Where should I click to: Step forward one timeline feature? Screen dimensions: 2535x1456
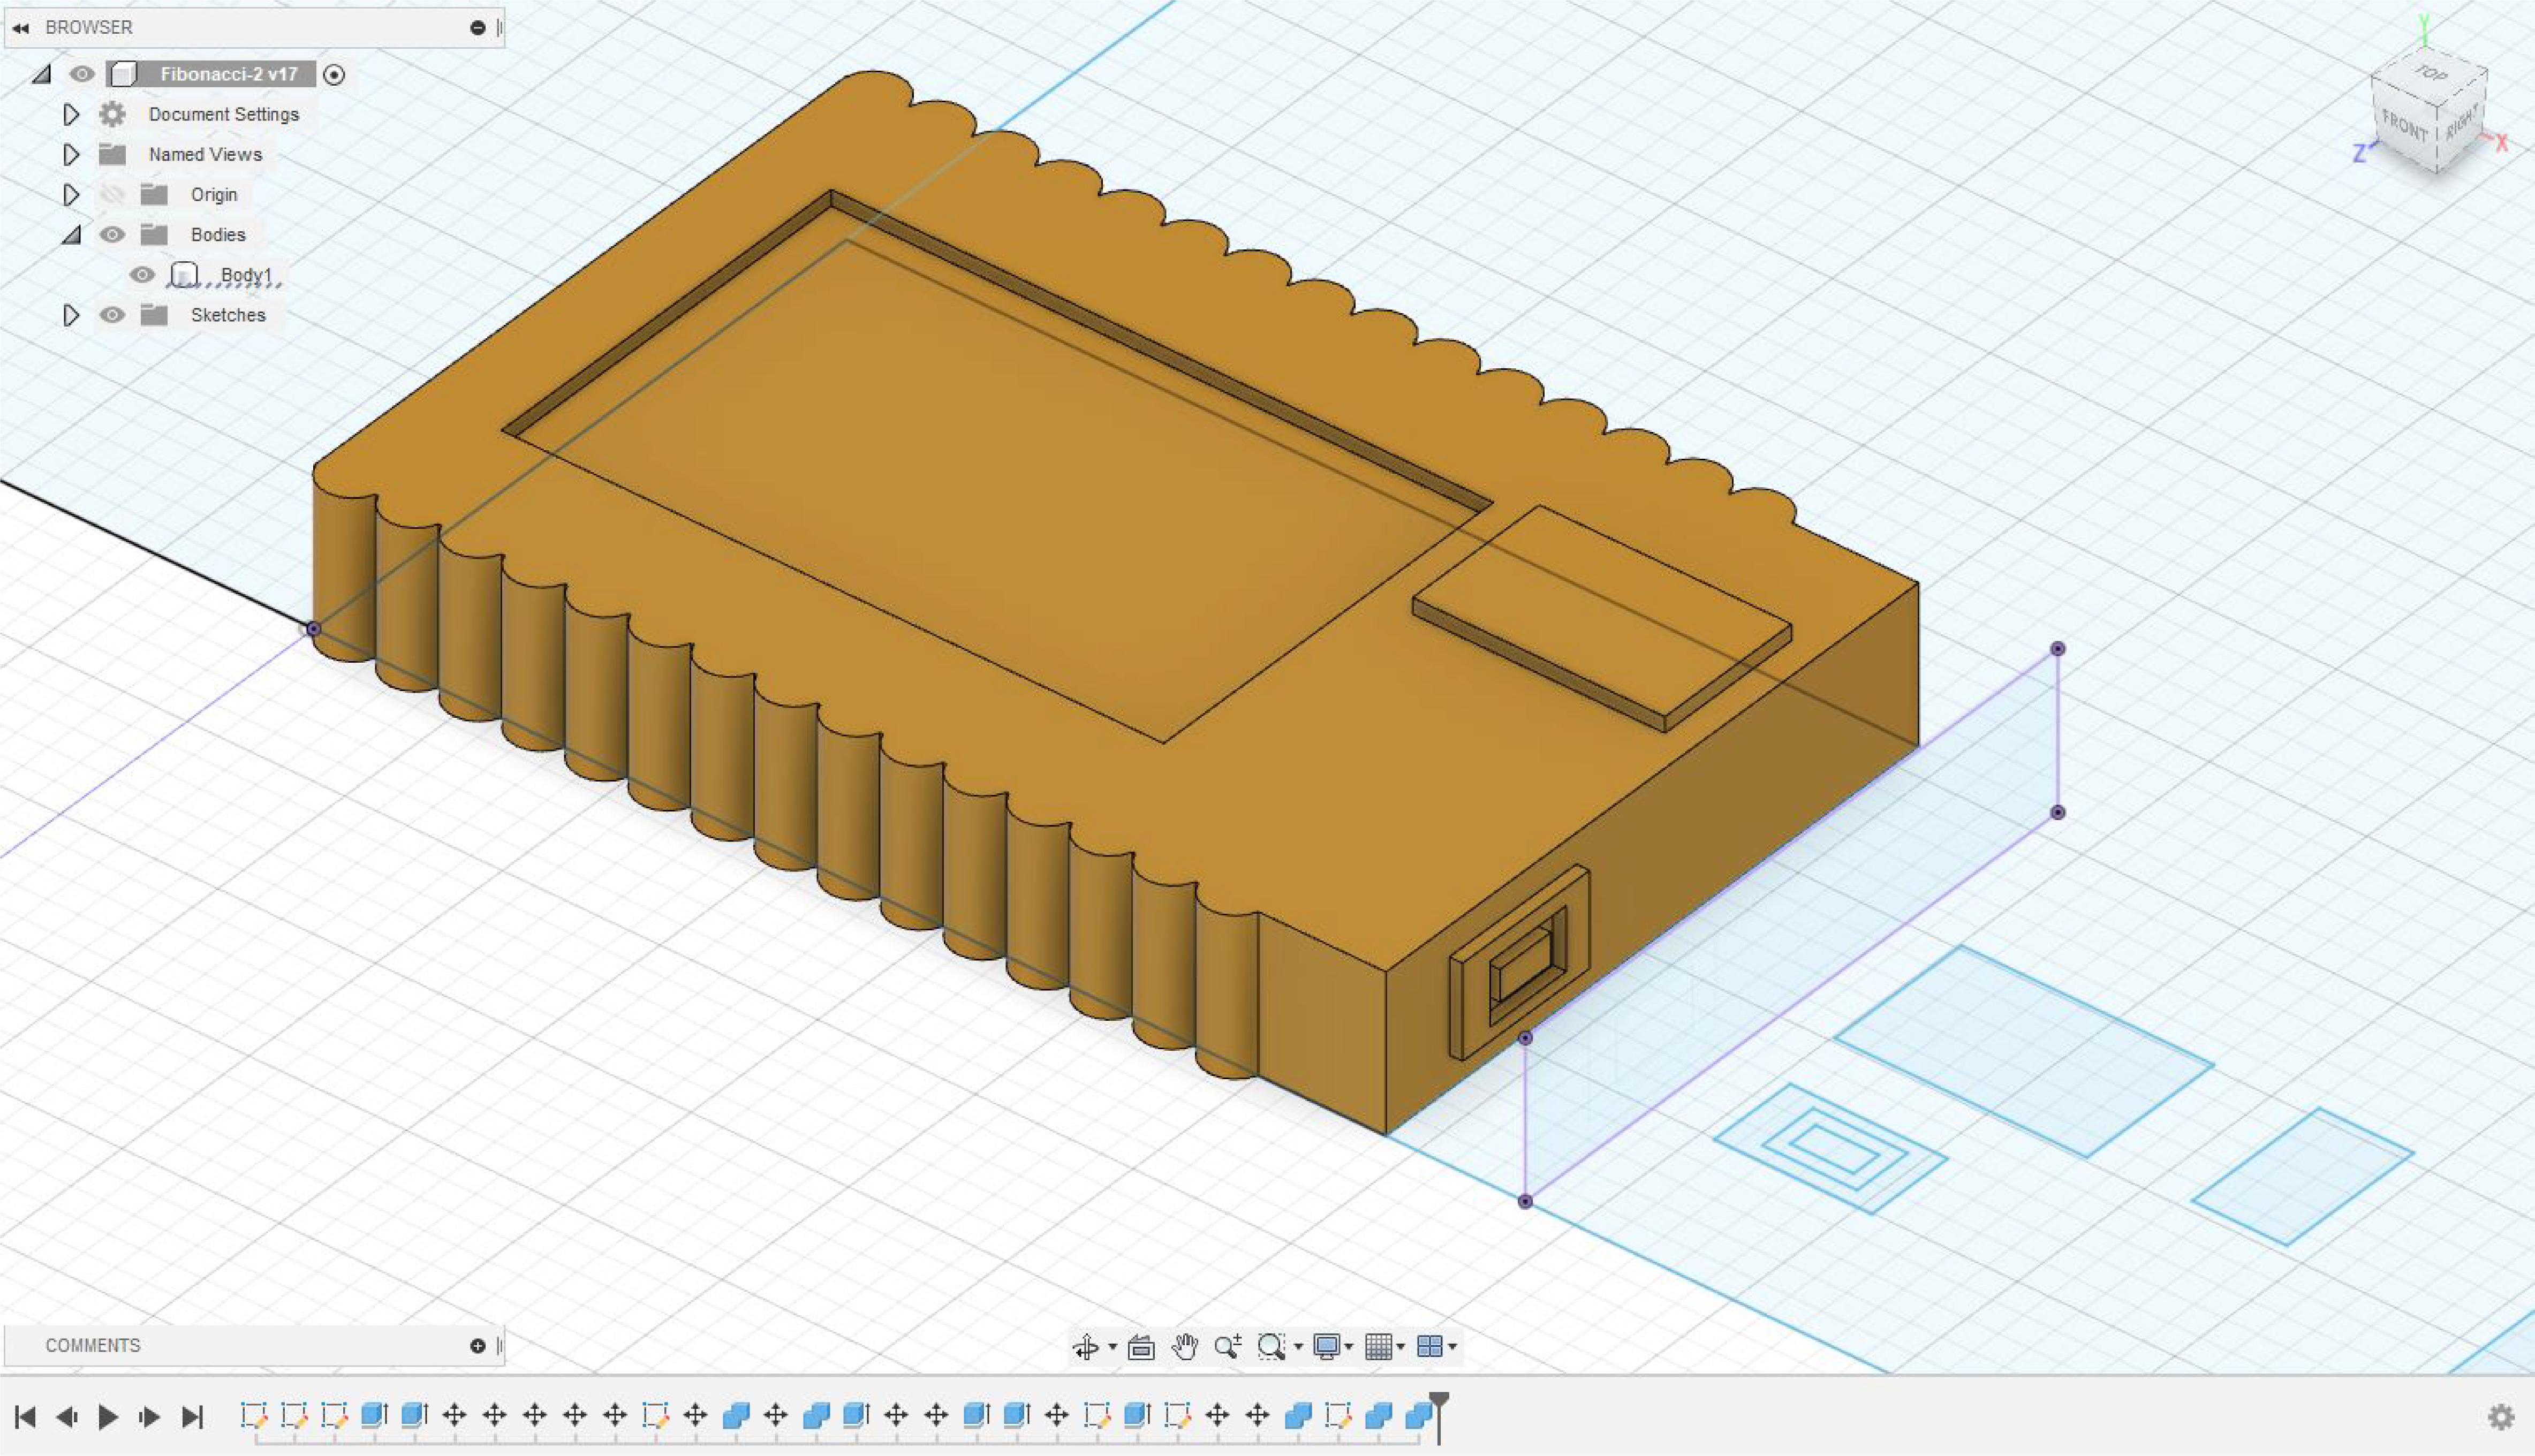pyautogui.click(x=150, y=1416)
